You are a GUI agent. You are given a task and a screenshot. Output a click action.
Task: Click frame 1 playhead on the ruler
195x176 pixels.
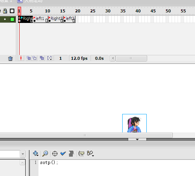point(19,11)
